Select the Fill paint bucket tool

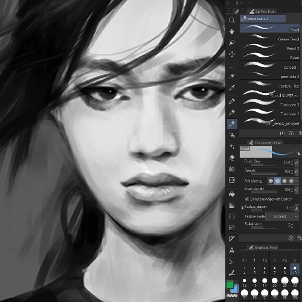pyautogui.click(x=232, y=194)
